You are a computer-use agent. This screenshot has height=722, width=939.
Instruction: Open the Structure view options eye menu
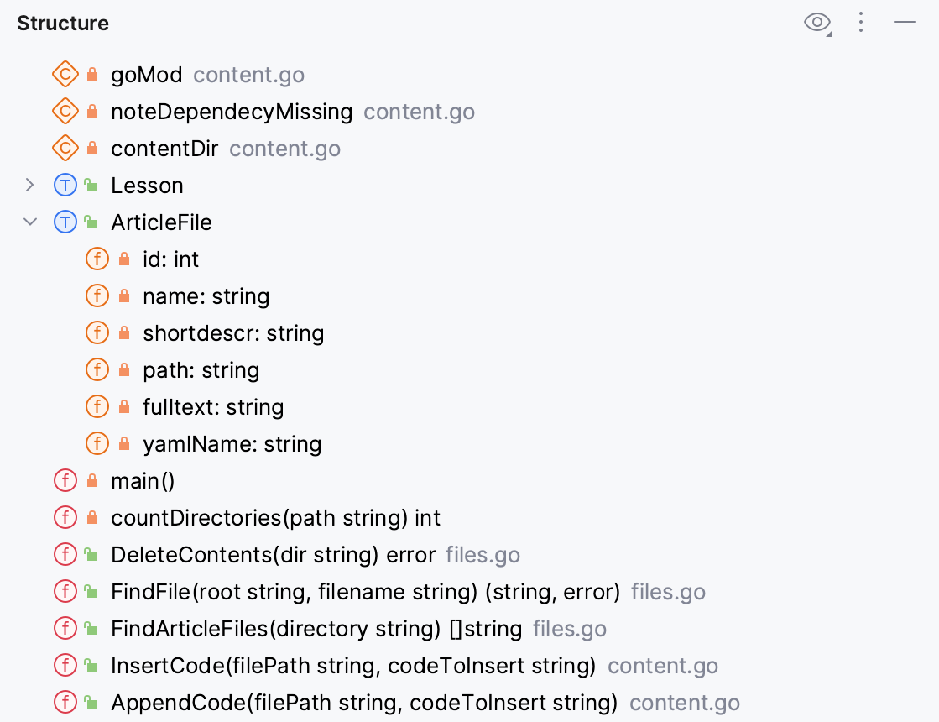(816, 23)
